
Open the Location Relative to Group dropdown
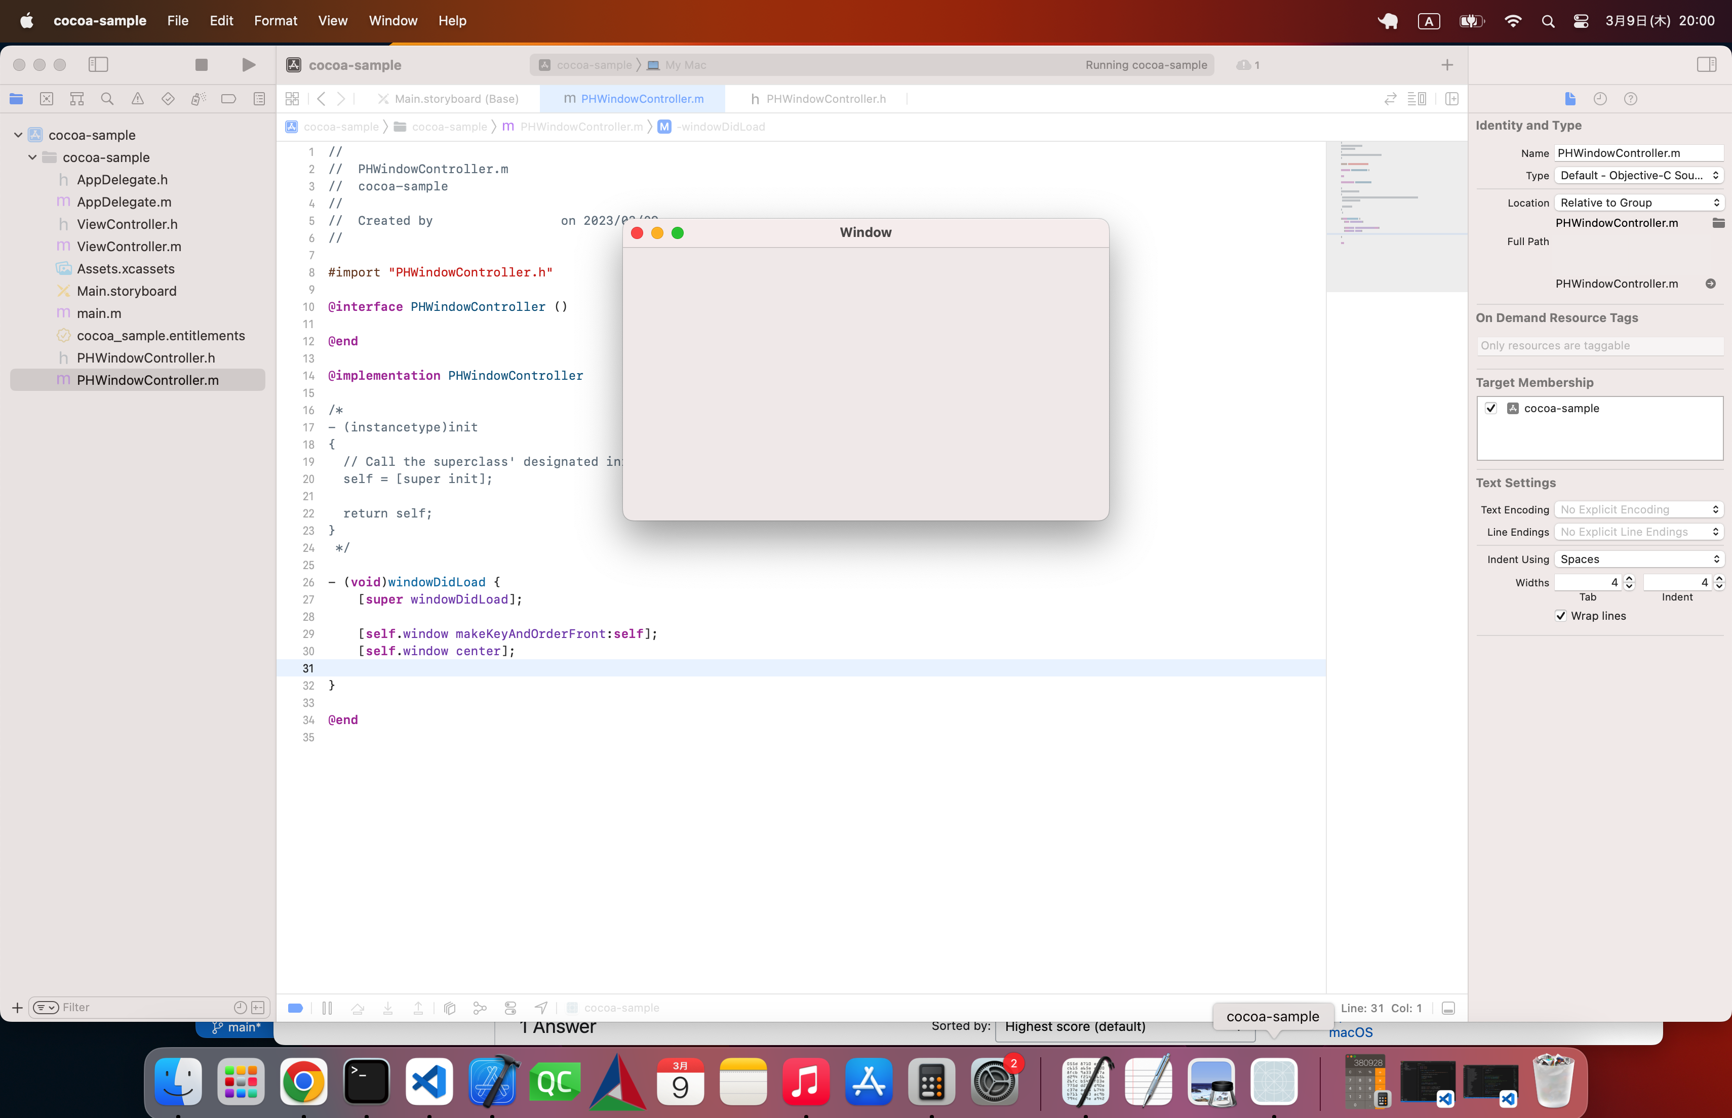pos(1638,203)
